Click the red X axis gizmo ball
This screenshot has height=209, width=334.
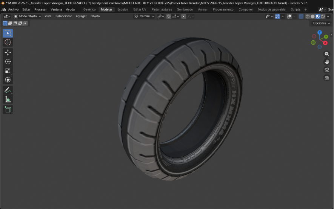(325, 43)
